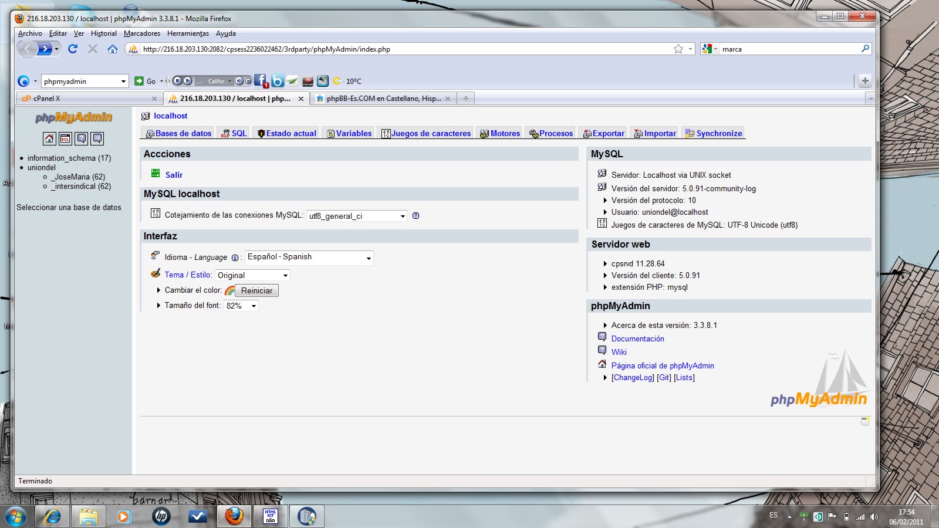Open the Herramientas menu

click(x=188, y=33)
